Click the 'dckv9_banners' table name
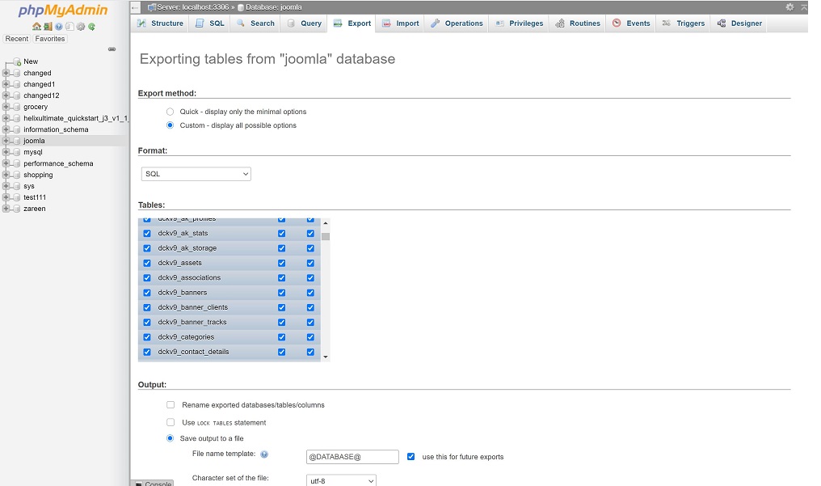The height and width of the screenshot is (486, 821). point(182,293)
